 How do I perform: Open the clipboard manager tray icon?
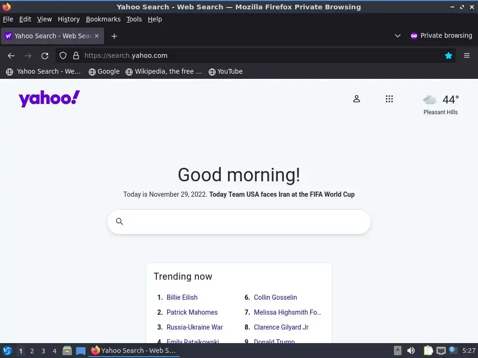(429, 351)
